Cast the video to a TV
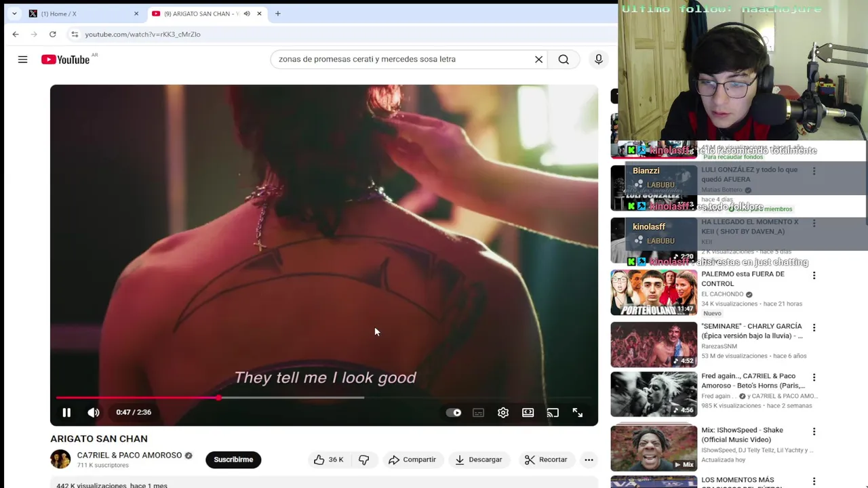This screenshot has width=868, height=488. [x=553, y=412]
